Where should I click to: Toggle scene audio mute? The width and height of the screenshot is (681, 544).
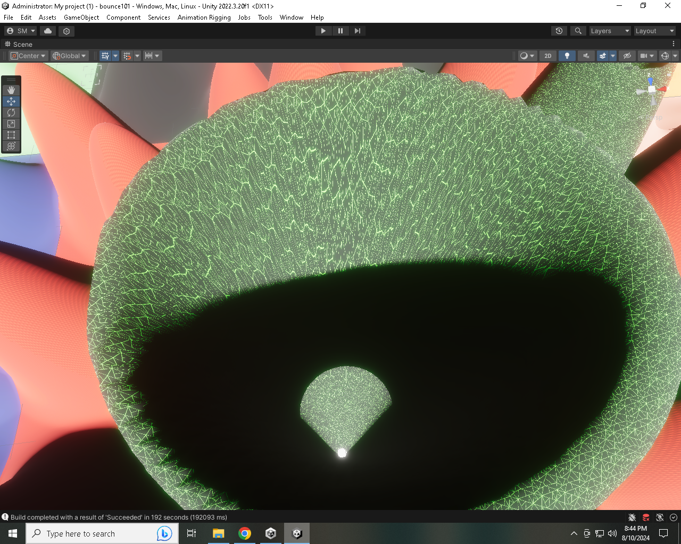tap(586, 56)
